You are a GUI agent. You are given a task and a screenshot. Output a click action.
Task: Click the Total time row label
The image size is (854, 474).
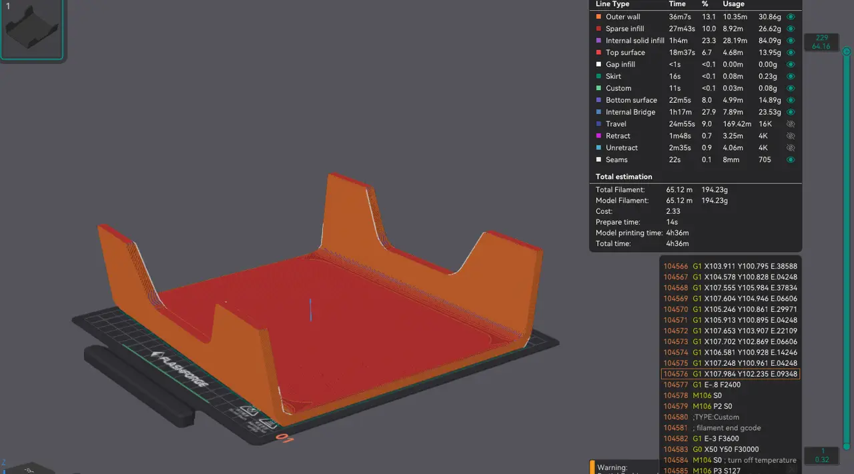point(612,243)
